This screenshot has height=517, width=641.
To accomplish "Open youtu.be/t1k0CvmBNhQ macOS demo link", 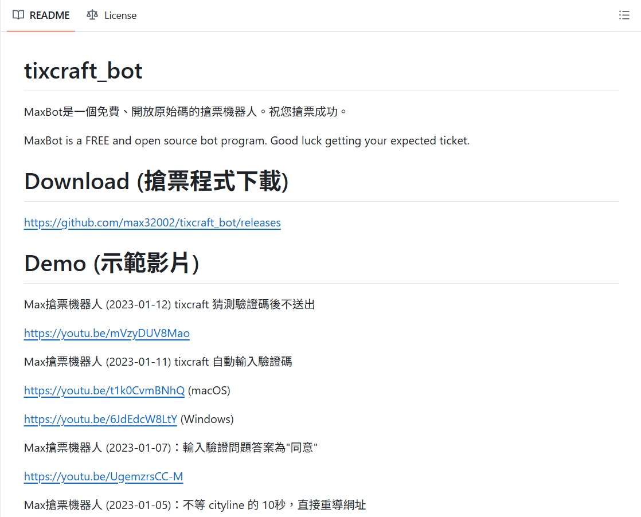I will click(x=104, y=390).
